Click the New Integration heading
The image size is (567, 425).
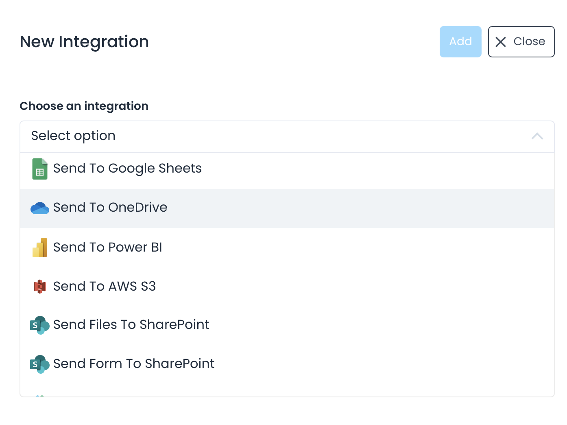pos(84,42)
